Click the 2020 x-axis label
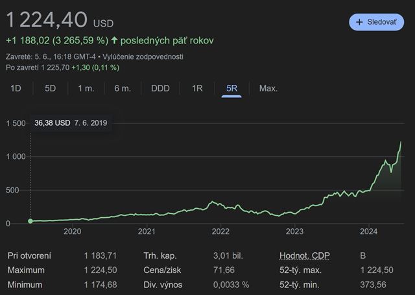Image resolution: width=415 pixels, height=295 pixels. (x=72, y=231)
